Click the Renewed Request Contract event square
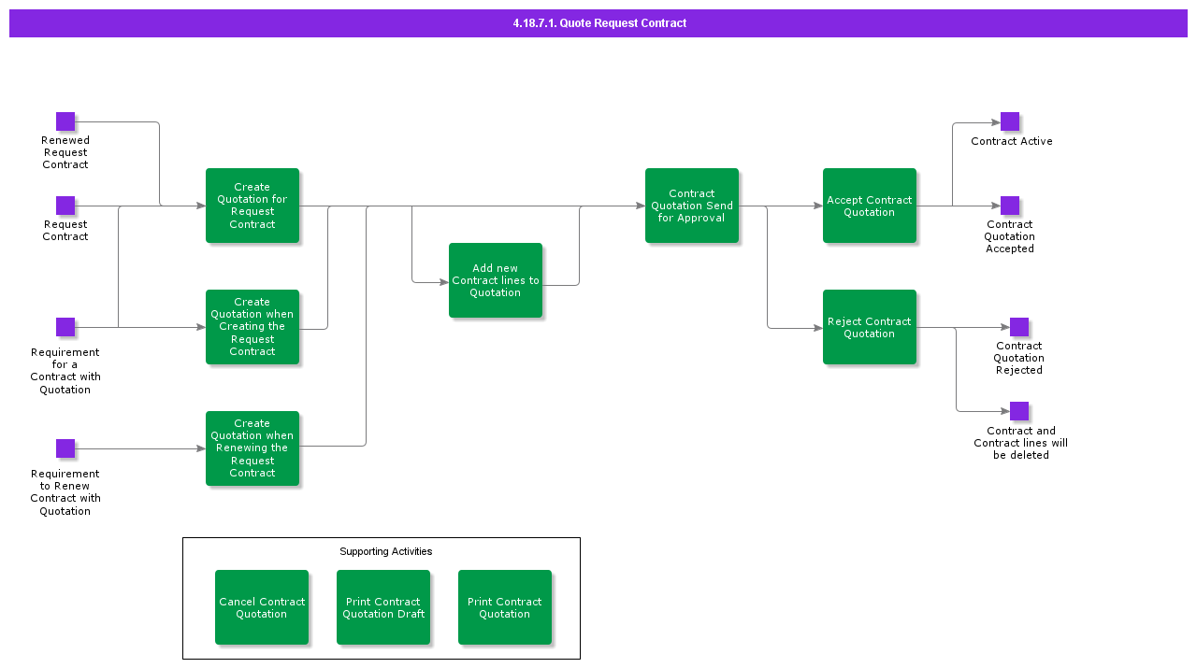1197x668 pixels. pos(65,121)
